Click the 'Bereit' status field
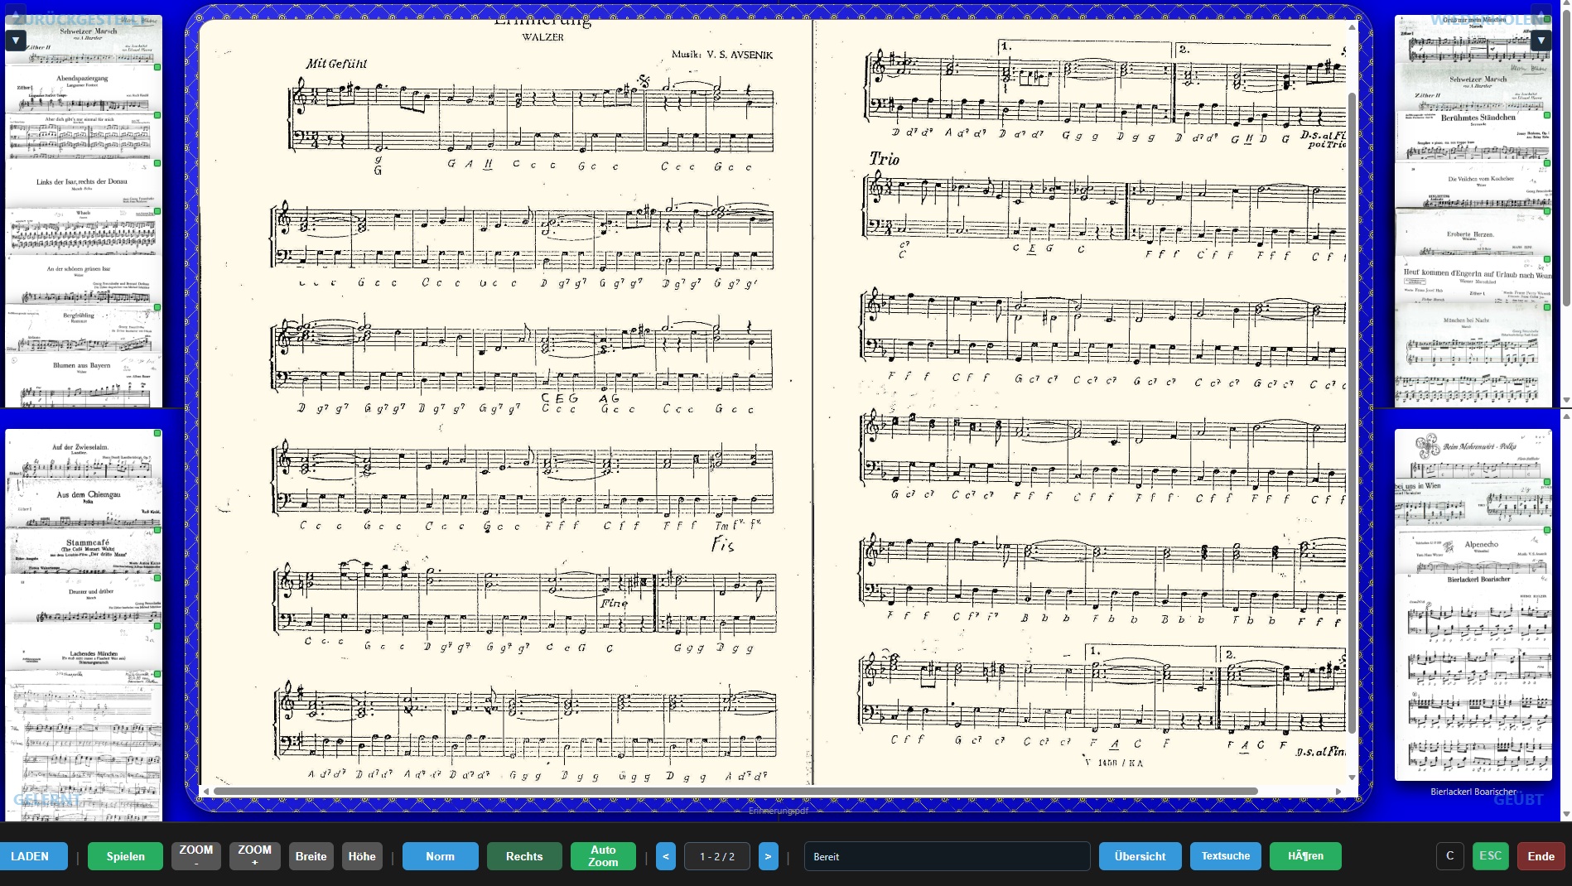 [x=948, y=856]
